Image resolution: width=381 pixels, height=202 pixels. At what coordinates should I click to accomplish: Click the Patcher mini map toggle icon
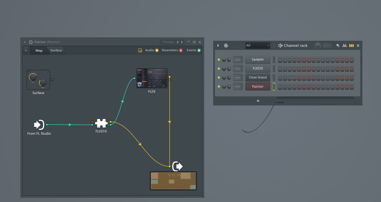pos(140,50)
